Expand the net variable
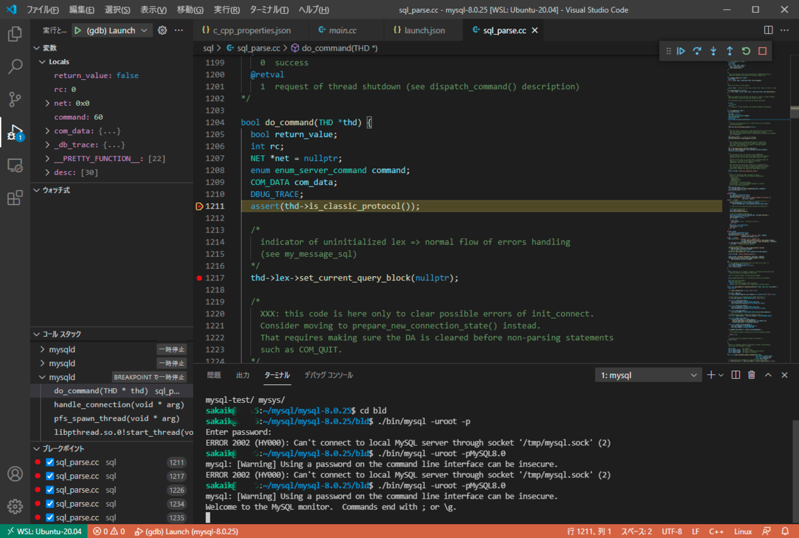799x538 pixels. point(48,103)
